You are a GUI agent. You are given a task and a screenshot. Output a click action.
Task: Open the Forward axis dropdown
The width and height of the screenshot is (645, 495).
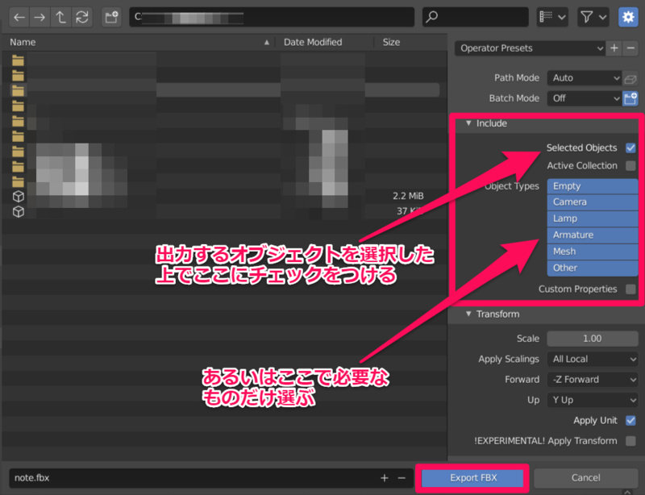tap(593, 380)
